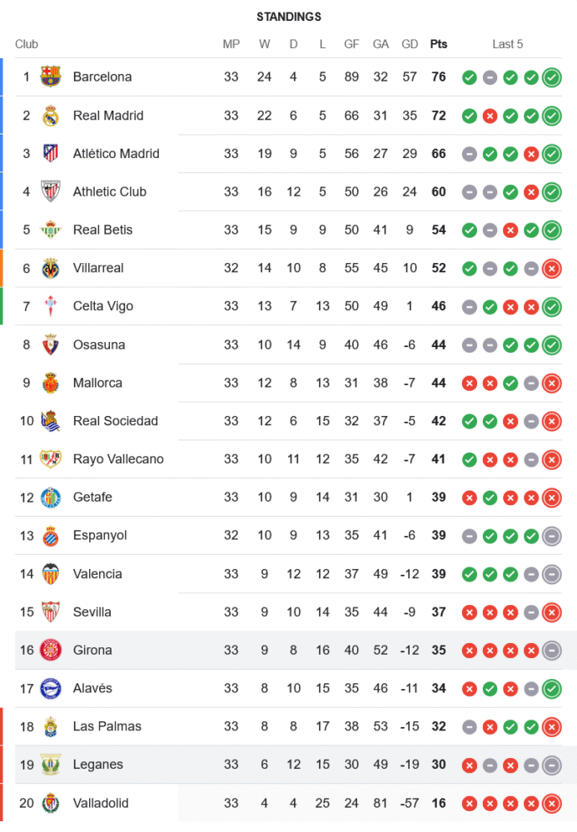Image resolution: width=577 pixels, height=832 pixels.
Task: Click the GD column header
Action: (x=410, y=44)
